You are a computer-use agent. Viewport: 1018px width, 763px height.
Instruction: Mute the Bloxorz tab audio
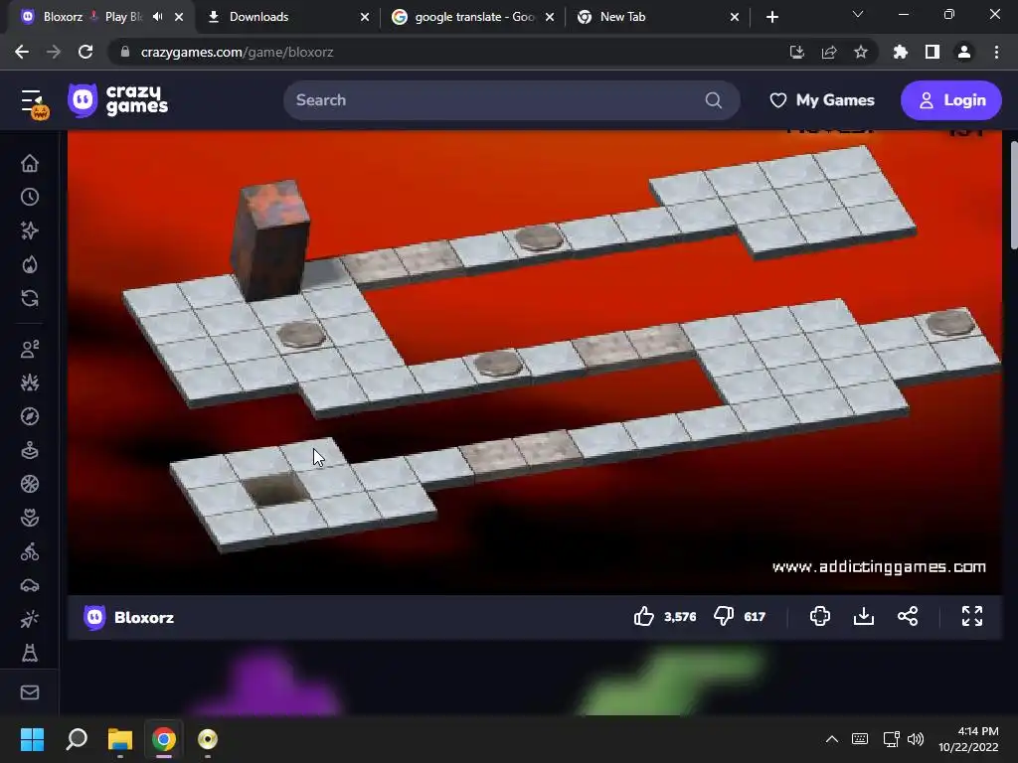point(157,17)
